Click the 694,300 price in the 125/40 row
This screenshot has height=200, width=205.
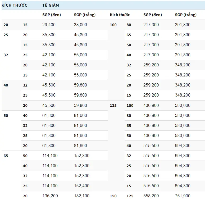(183, 146)
